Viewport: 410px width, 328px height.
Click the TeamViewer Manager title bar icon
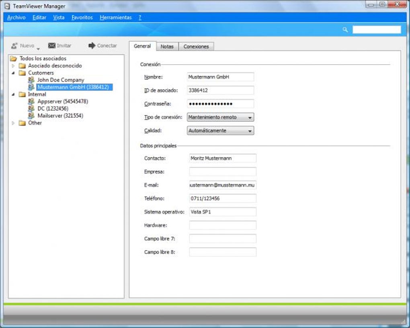(7, 6)
